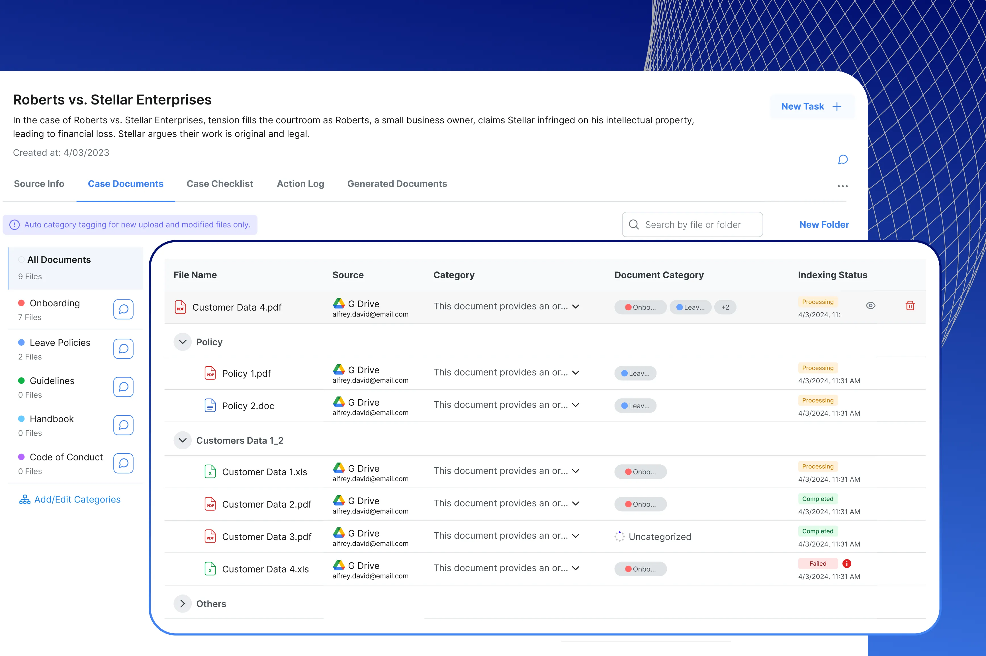Toggle eye preview for Customer Data 4.pdf
The height and width of the screenshot is (656, 986).
(870, 306)
